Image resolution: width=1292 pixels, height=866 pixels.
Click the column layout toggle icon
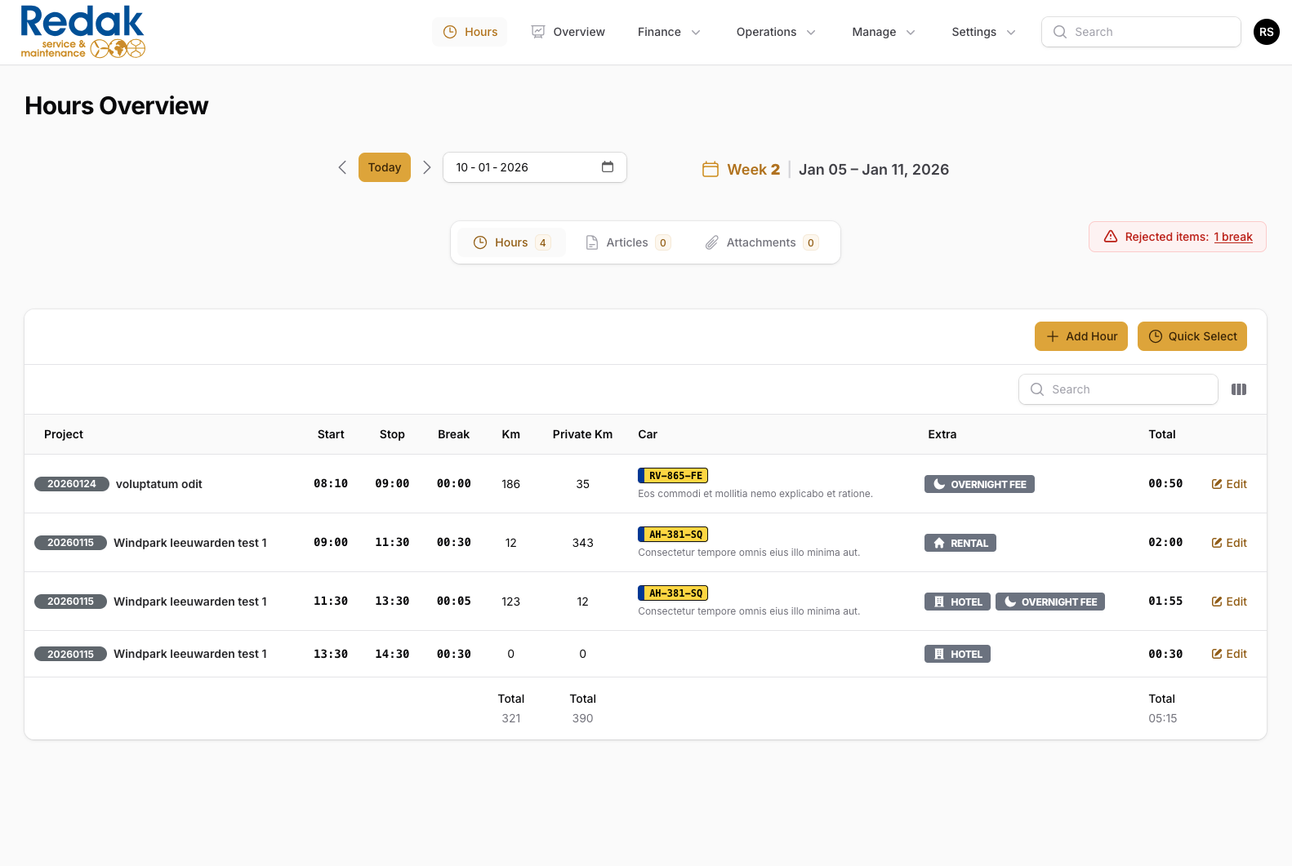1238,389
